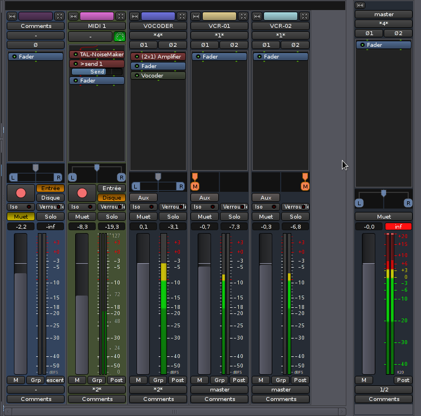Viewport: 421px width, 416px height.
Task: Solo the VOCODER strip
Action: [173, 216]
